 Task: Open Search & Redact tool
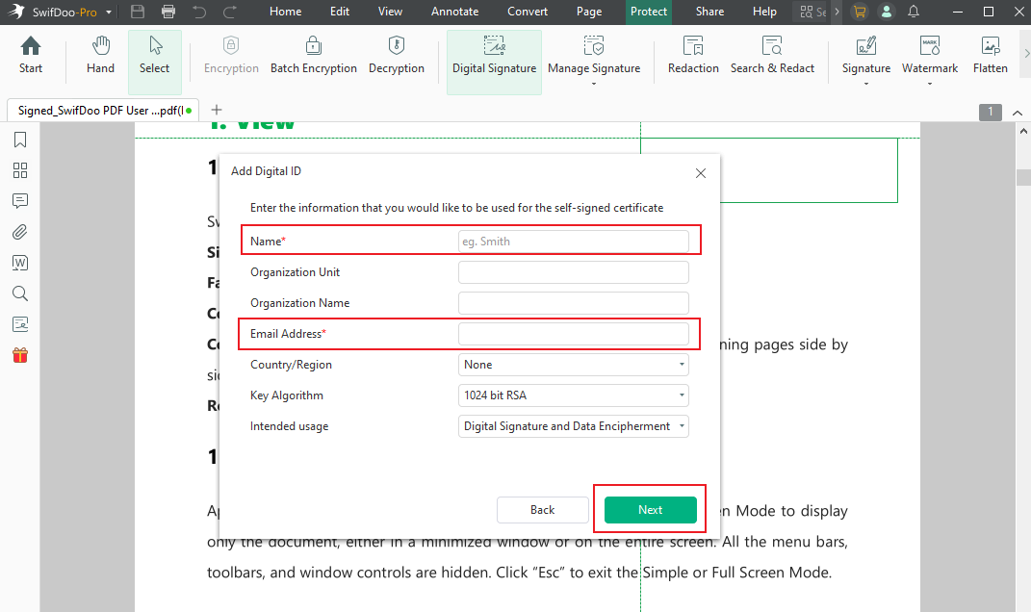click(x=772, y=56)
